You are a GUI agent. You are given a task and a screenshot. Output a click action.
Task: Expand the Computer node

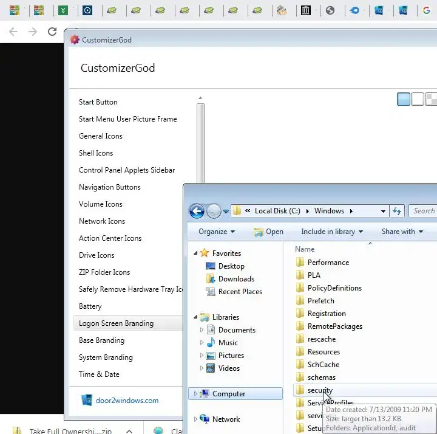tap(195, 393)
